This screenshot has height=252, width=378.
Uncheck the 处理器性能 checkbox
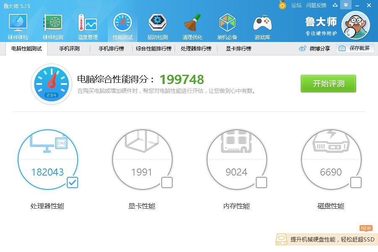(72, 183)
